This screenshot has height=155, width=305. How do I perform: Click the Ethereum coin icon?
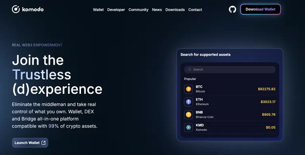[189, 102]
